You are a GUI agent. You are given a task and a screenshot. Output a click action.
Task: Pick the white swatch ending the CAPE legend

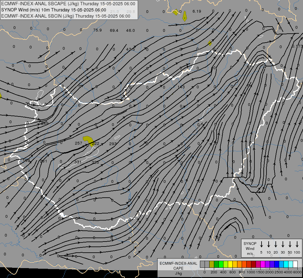295,264
